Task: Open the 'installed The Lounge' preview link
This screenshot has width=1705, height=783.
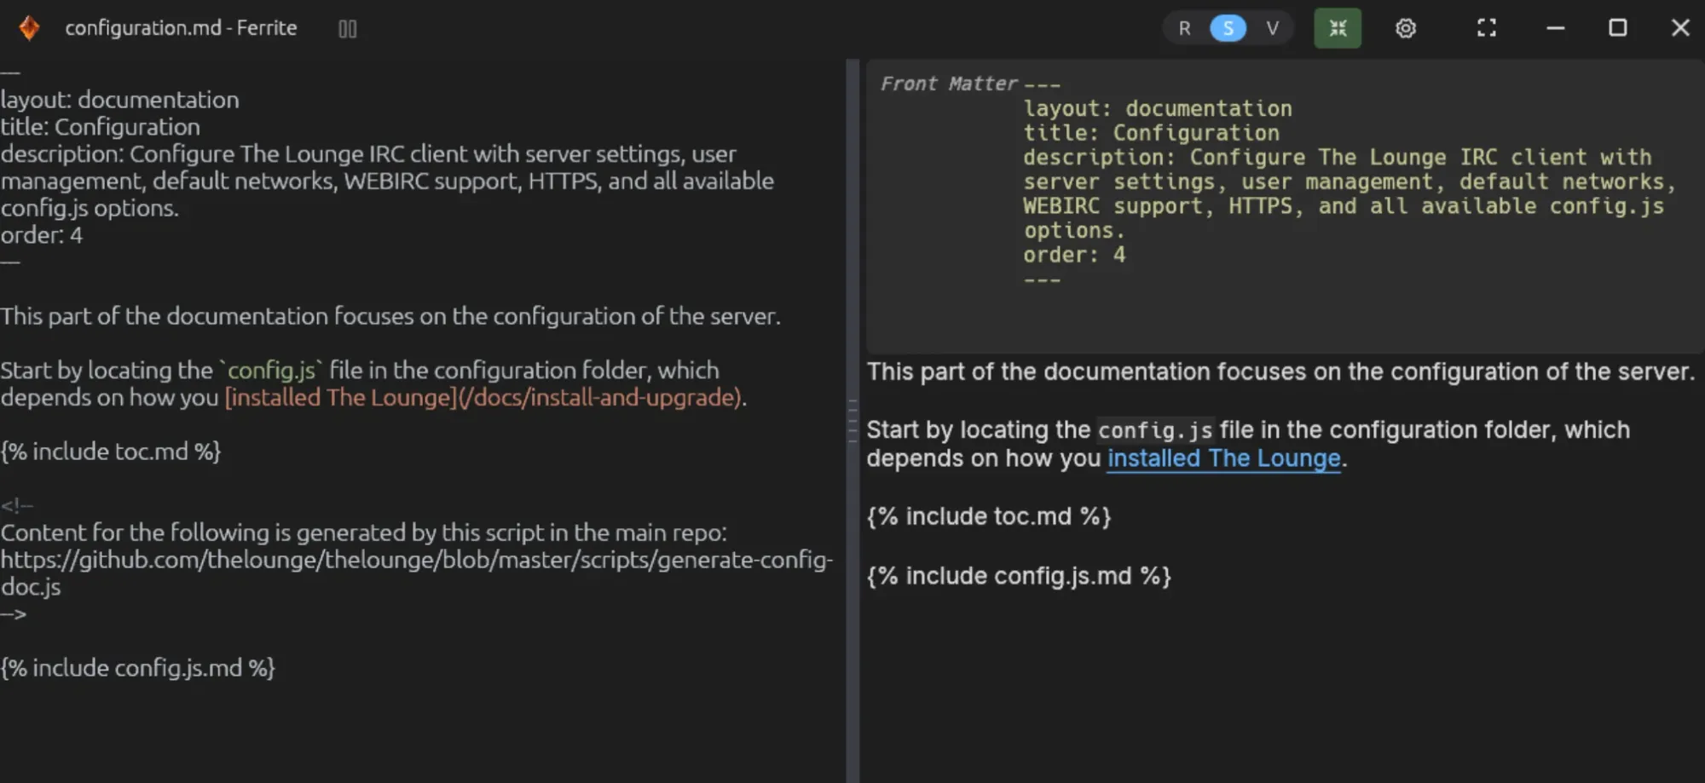Action: point(1223,458)
